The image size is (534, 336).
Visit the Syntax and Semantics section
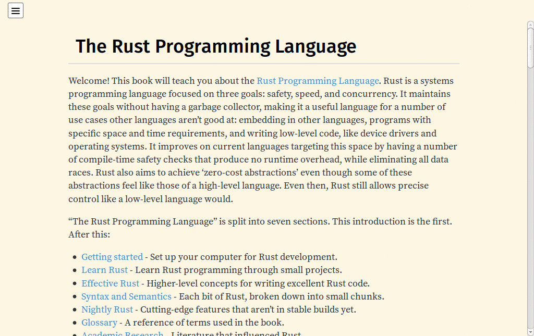click(126, 296)
